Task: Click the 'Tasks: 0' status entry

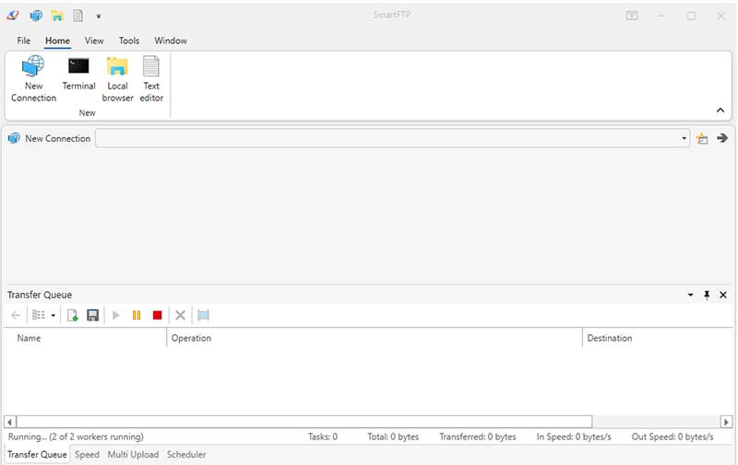Action: pyautogui.click(x=323, y=436)
